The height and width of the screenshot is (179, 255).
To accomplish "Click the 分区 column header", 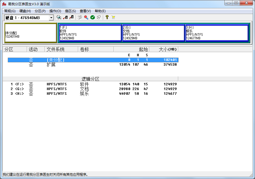I will tap(15, 49).
